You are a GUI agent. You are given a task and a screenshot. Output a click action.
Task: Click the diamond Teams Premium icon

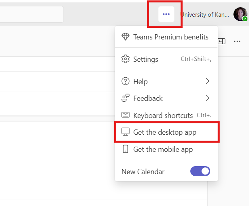(126, 37)
